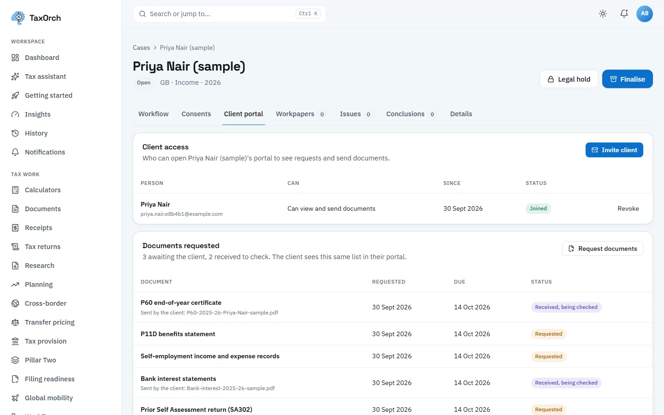Open the Tax assistant sparkle icon
Image resolution: width=664 pixels, height=415 pixels.
point(15,77)
